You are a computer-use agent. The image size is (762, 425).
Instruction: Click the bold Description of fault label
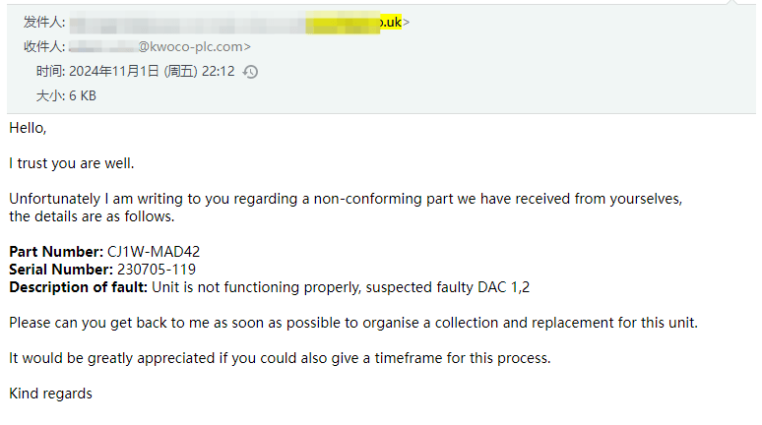78,287
